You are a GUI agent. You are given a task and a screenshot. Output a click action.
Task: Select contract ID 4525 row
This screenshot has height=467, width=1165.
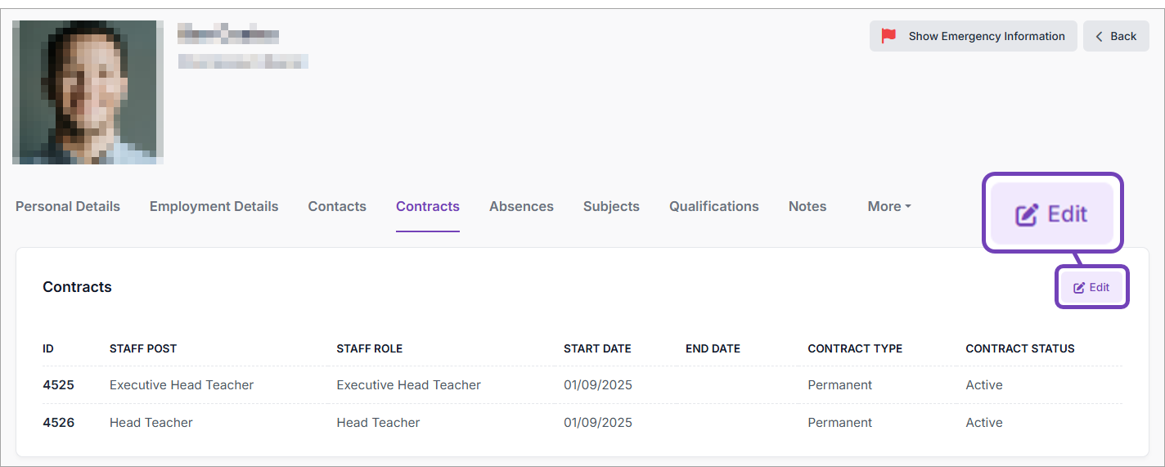(58, 385)
